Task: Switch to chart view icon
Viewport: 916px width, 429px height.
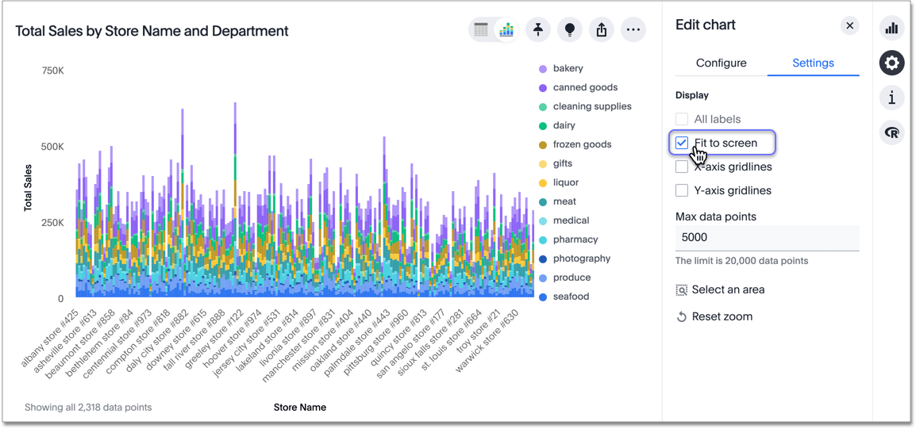Action: [506, 30]
